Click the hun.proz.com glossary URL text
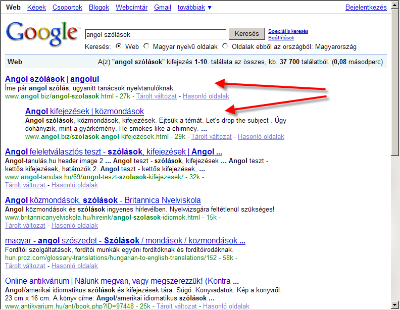Screen dimensions: 400x310 pyautogui.click(x=111, y=257)
